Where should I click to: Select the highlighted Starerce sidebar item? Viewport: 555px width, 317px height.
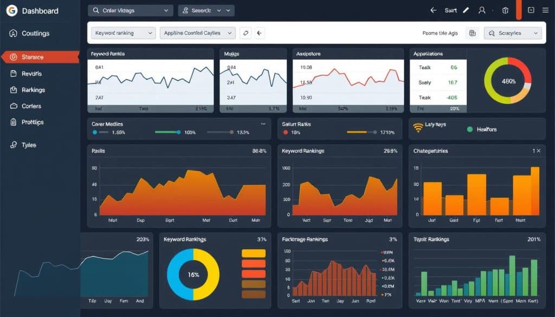(40, 57)
